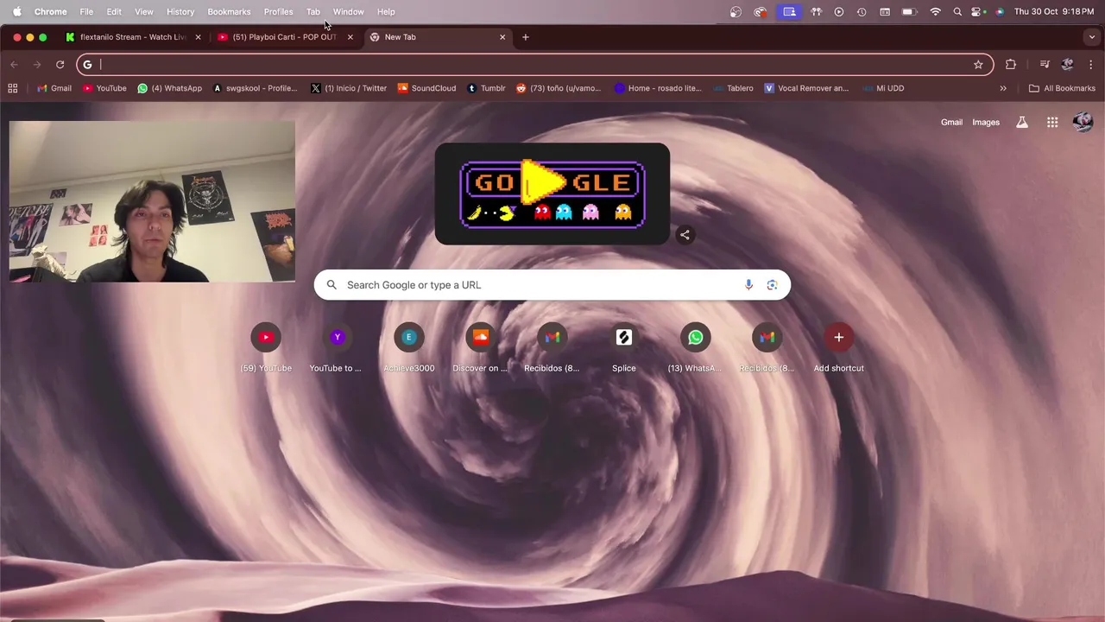This screenshot has height=622, width=1105.
Task: Open the History menu
Action: [x=180, y=11]
